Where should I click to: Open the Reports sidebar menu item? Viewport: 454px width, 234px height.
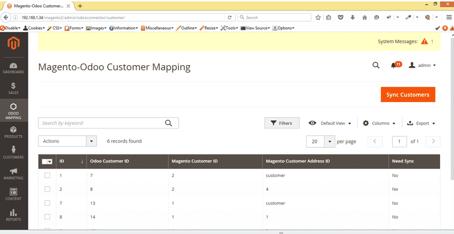click(x=13, y=215)
